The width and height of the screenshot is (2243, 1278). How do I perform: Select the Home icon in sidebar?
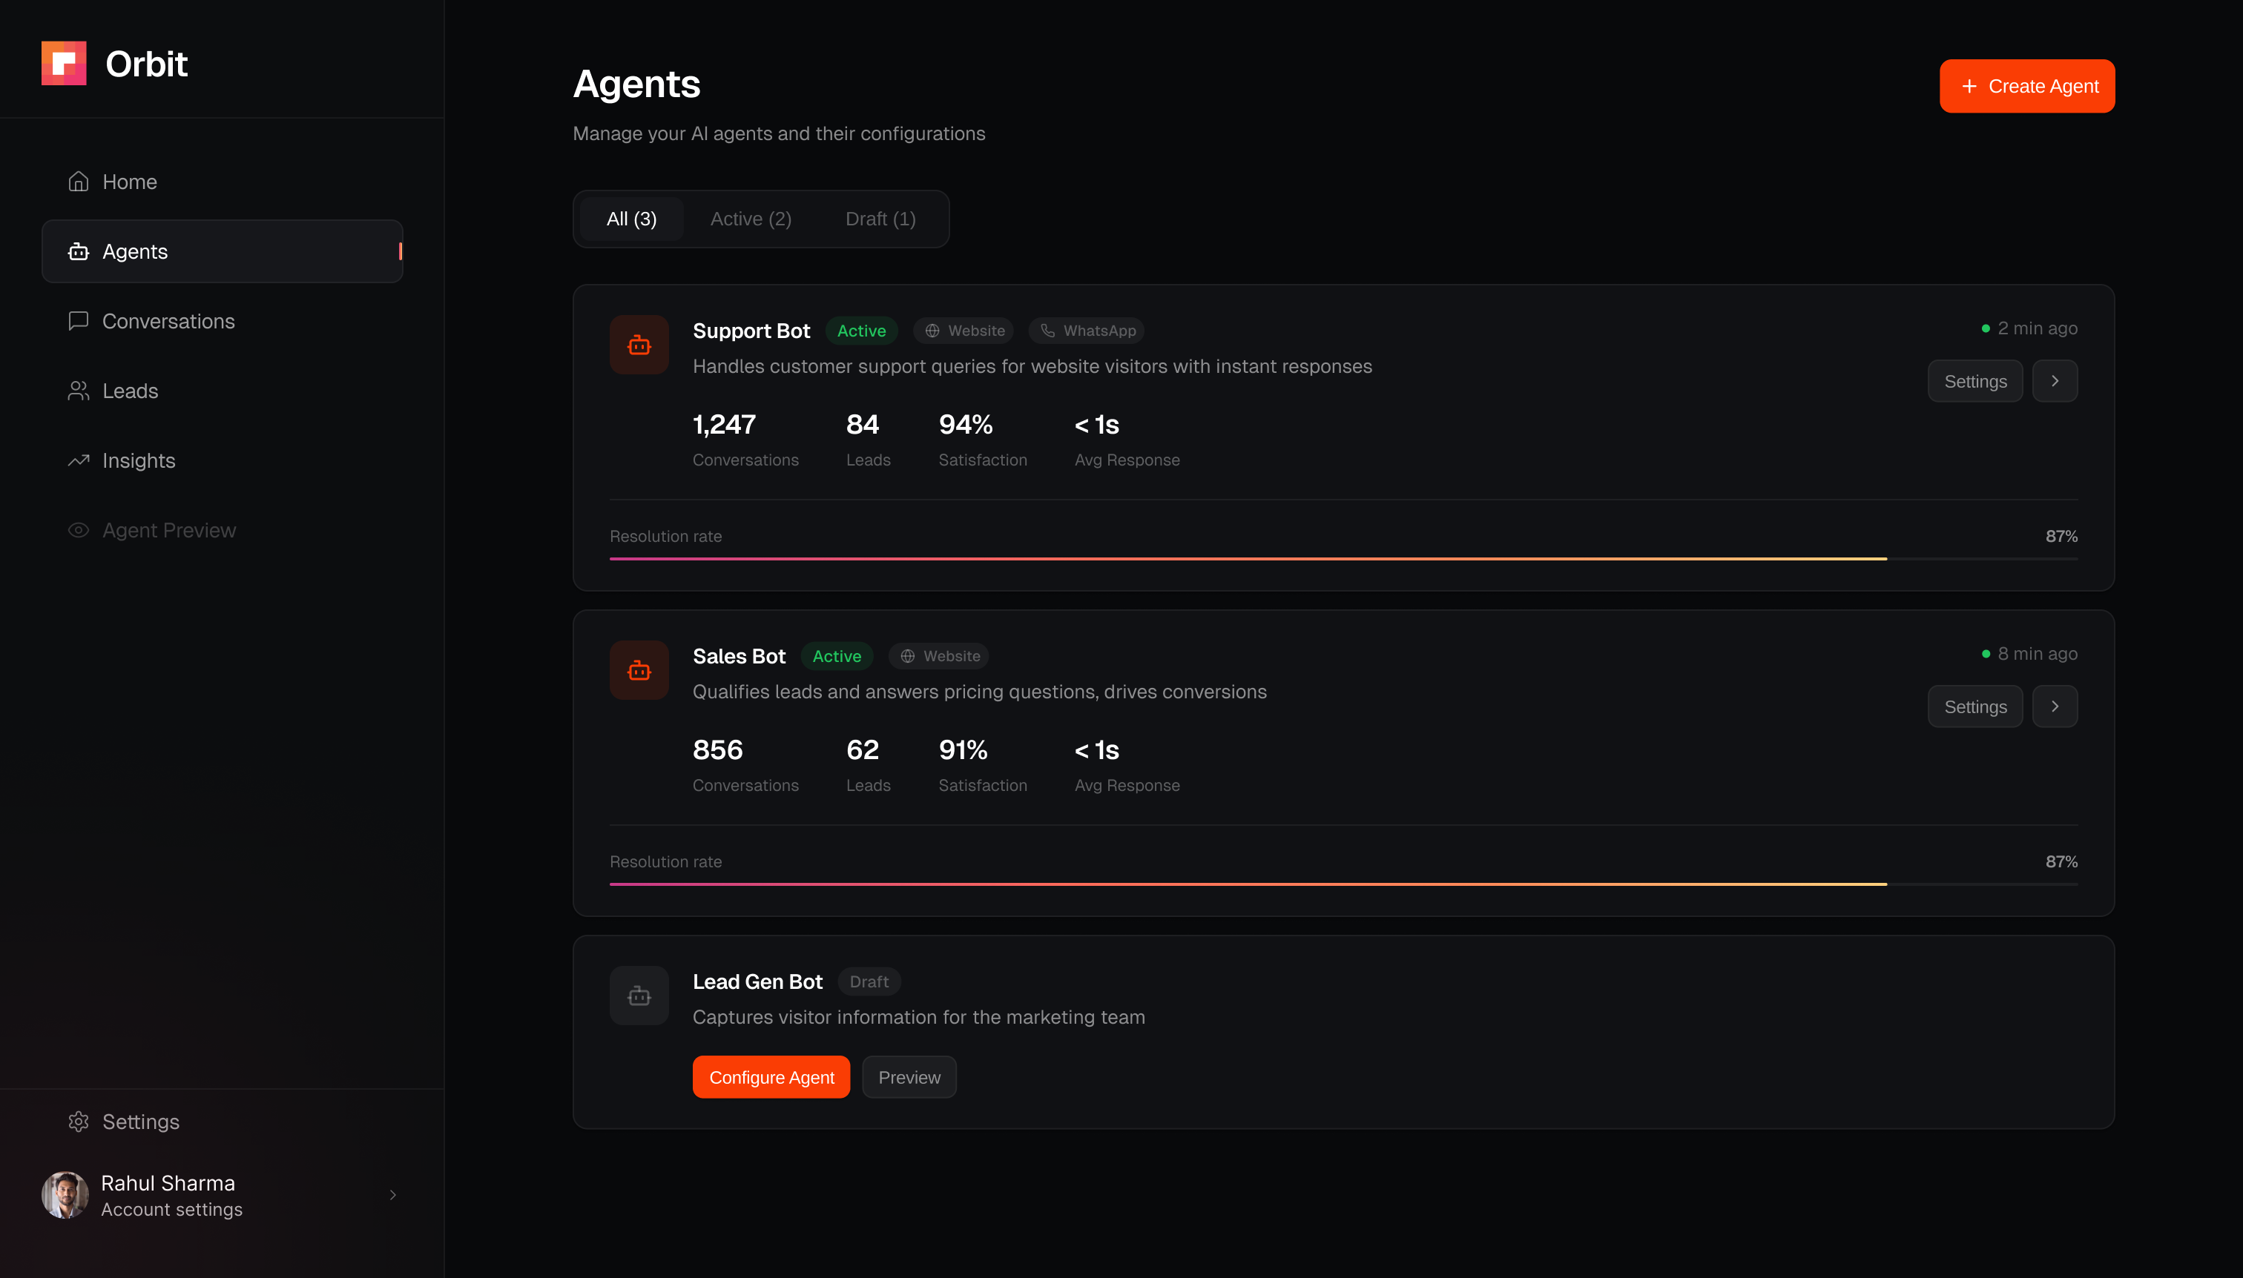78,181
